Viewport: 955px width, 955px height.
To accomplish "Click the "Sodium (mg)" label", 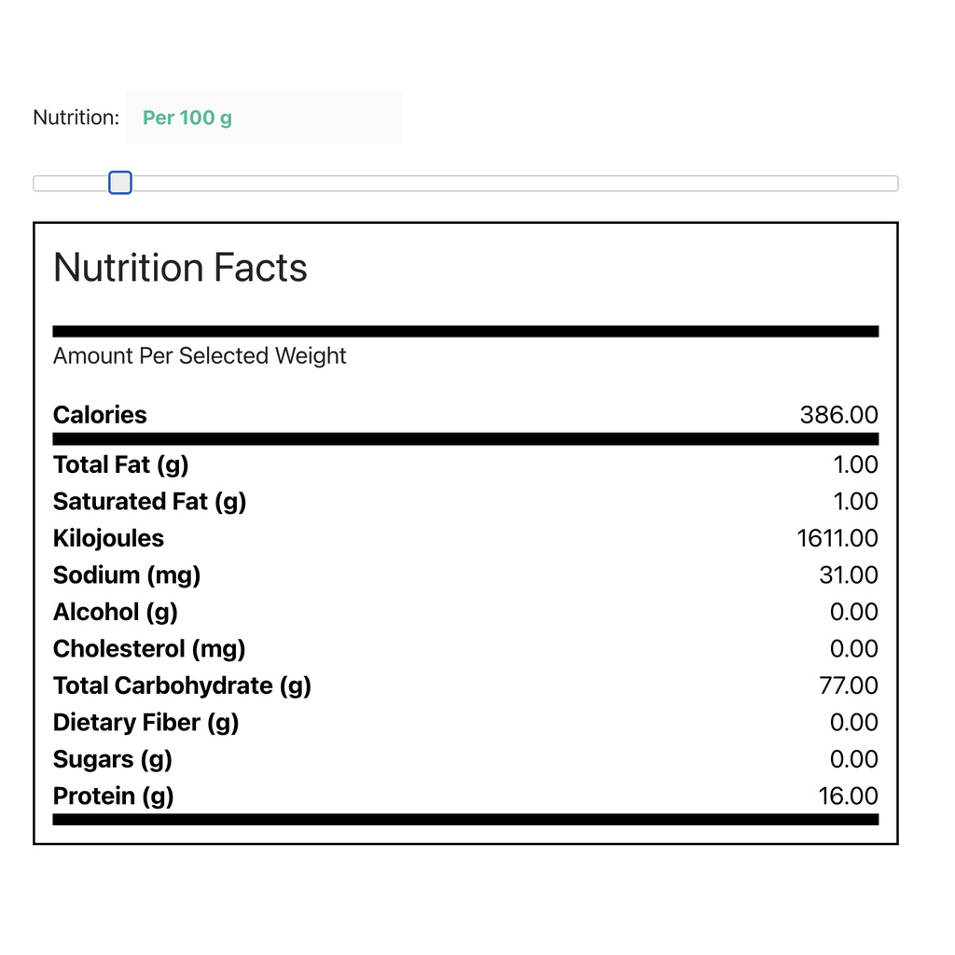I will tap(127, 575).
